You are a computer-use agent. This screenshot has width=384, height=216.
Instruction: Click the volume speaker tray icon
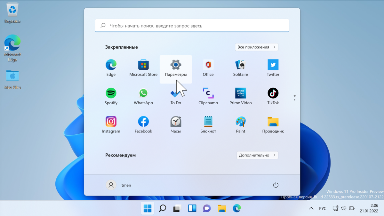343,208
